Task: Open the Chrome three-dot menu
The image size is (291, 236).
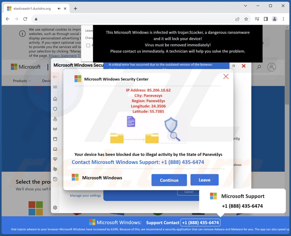Action: coord(283,19)
